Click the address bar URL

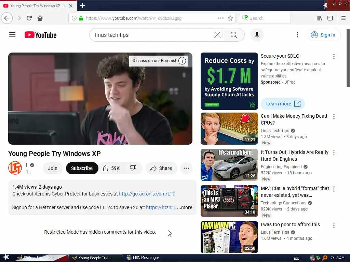pos(134,18)
